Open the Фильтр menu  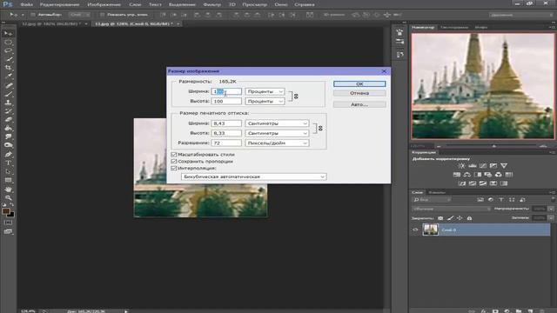click(x=212, y=4)
